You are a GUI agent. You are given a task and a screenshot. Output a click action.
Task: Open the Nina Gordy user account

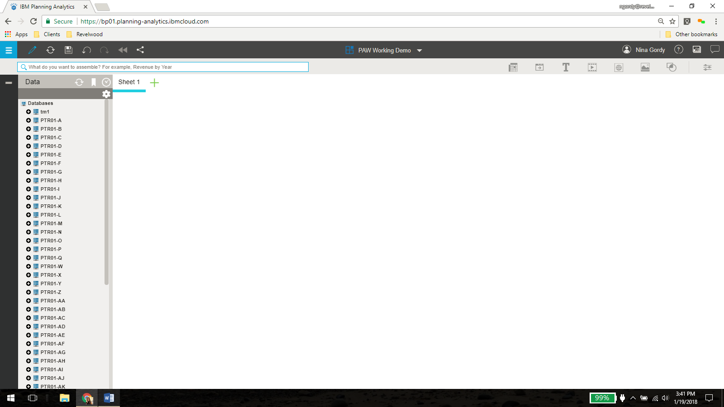coord(644,50)
